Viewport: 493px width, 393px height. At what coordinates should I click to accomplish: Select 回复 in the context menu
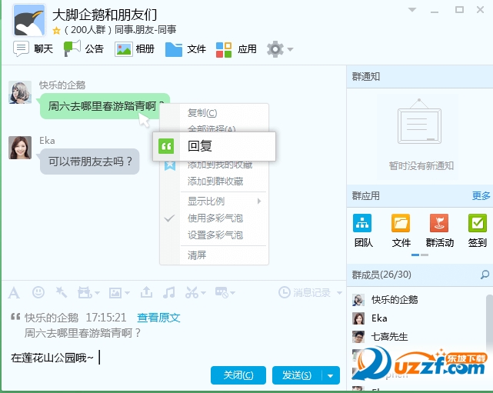click(214, 146)
